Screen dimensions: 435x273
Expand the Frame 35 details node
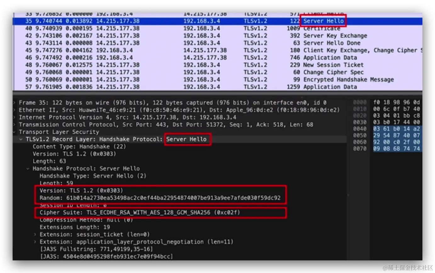[x=15, y=103]
